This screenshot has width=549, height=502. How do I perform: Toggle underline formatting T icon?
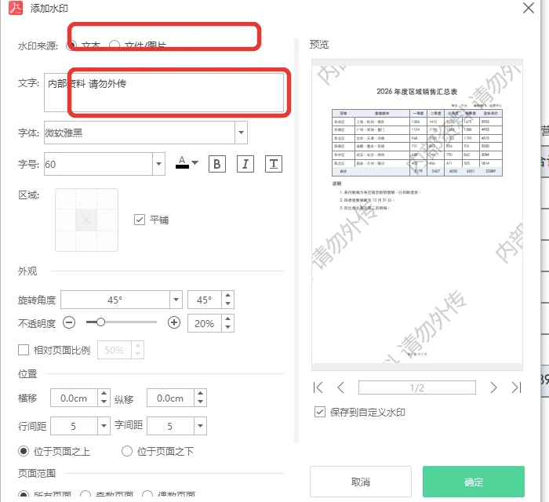(274, 164)
